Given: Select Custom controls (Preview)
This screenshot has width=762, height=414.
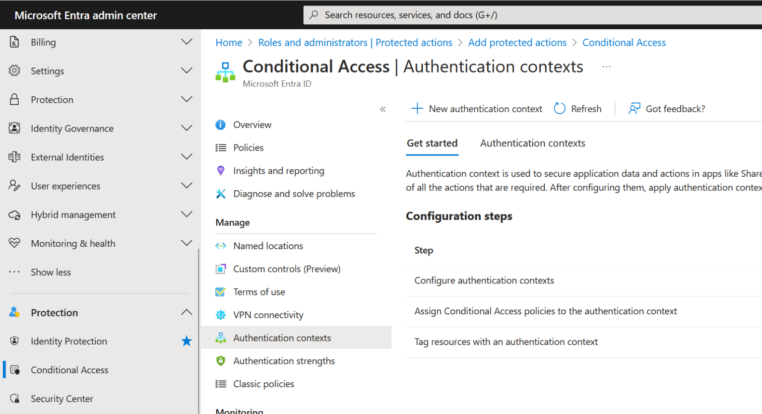Looking at the screenshot, I should (x=287, y=269).
